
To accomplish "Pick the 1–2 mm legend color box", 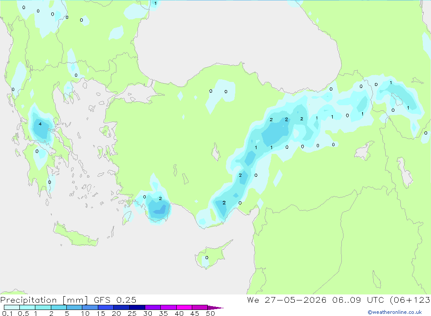I will pyautogui.click(x=43, y=307).
